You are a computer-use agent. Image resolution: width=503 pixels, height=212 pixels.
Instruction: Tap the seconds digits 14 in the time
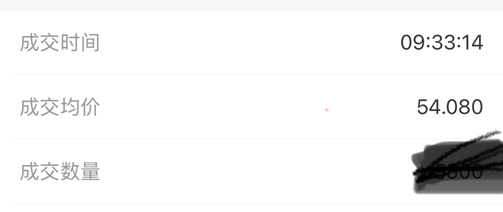[473, 42]
